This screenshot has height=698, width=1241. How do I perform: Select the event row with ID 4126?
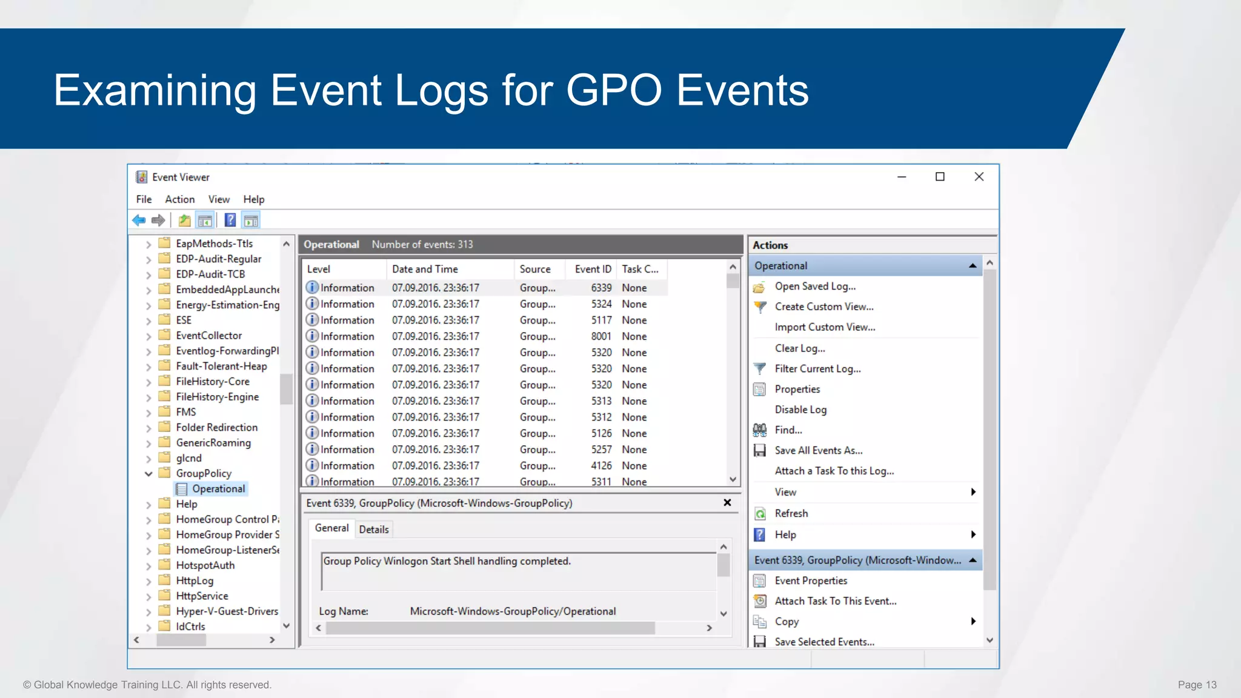pyautogui.click(x=485, y=466)
